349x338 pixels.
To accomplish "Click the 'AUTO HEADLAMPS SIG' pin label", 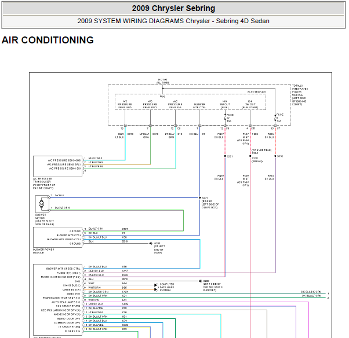I will coord(66,302).
